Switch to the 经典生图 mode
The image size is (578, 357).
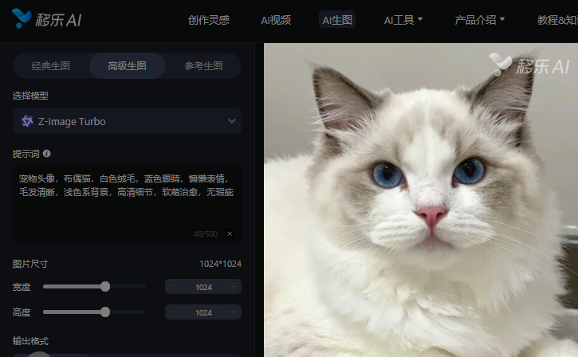pos(51,66)
